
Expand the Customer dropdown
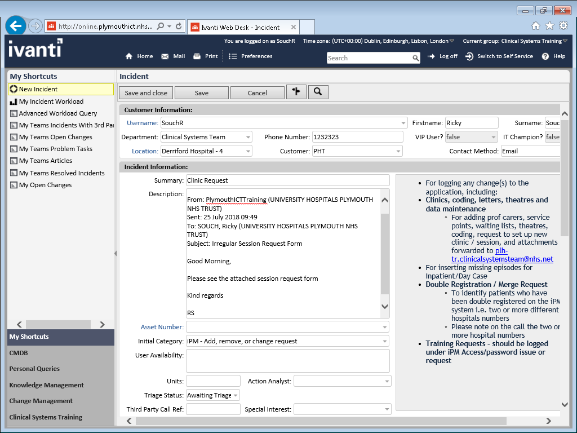398,151
